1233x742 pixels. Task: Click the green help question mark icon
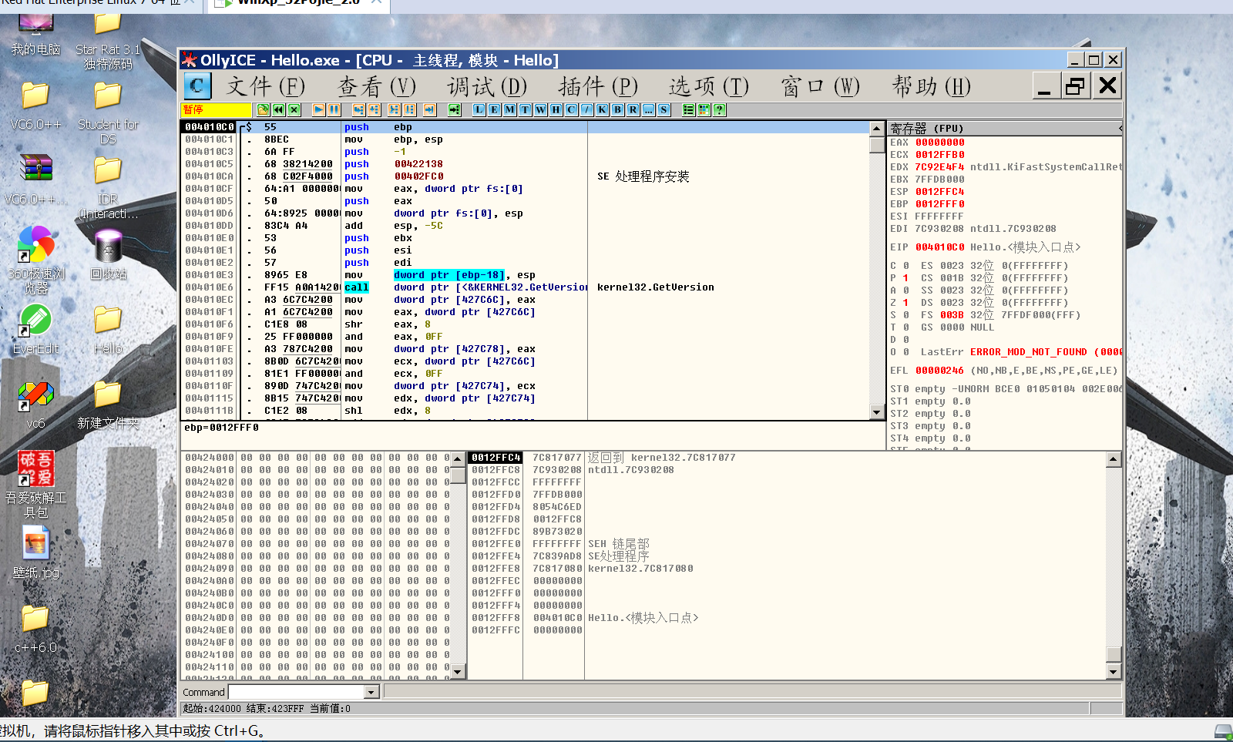click(720, 110)
